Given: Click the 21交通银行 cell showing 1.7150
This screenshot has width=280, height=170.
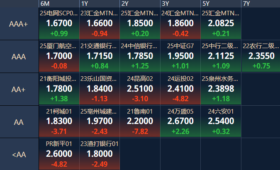Looking at the screenshot, I should coord(100,56).
